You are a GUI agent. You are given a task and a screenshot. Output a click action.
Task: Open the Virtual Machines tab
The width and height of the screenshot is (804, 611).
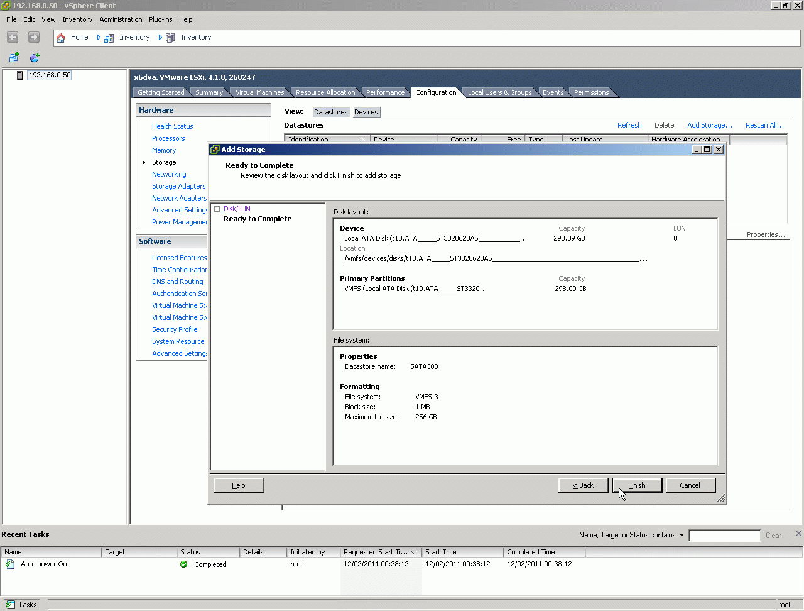coord(259,92)
